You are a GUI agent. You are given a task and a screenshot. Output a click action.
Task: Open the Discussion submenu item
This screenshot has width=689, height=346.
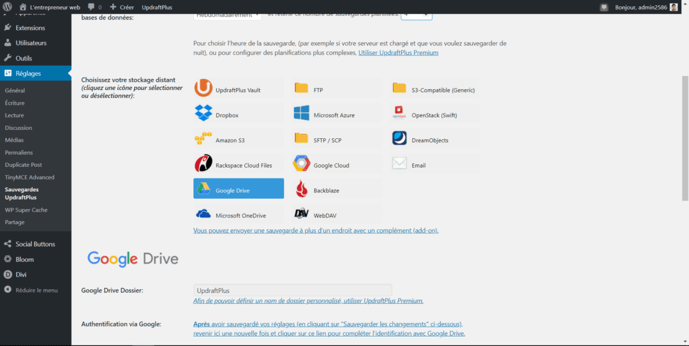(x=19, y=128)
